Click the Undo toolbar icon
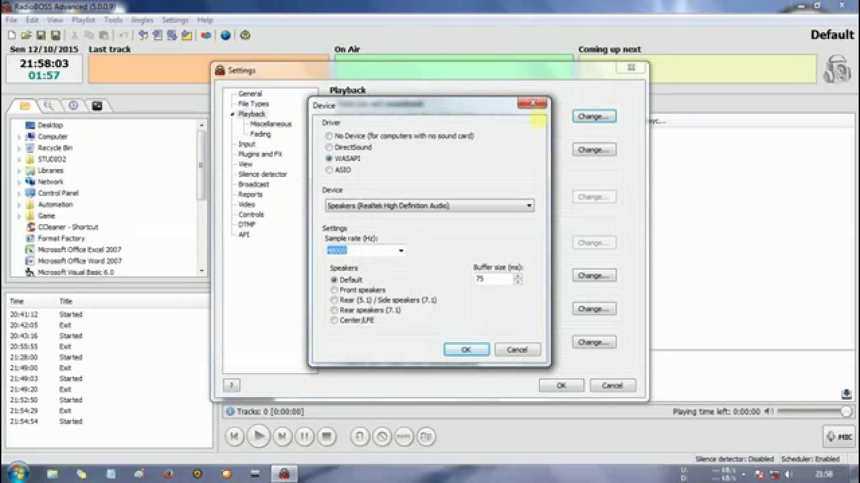 [x=124, y=35]
